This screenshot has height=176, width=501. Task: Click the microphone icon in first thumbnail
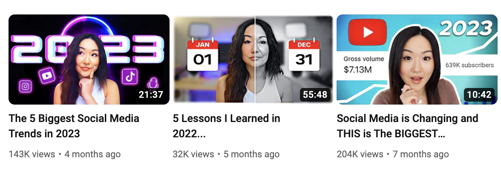(153, 83)
